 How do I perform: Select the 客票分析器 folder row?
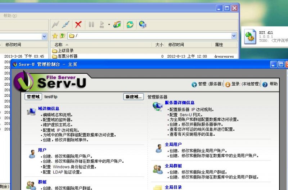click(x=144, y=56)
